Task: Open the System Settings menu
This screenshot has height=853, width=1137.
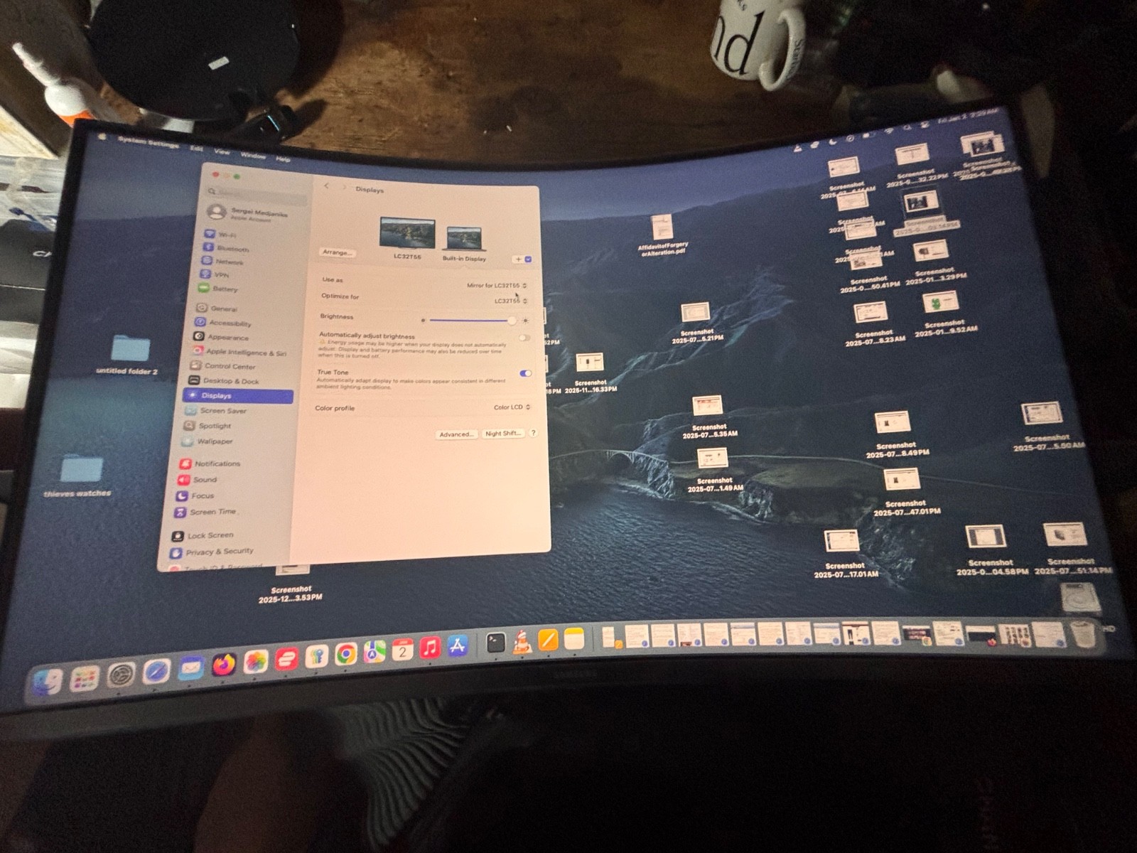Action: [149, 143]
